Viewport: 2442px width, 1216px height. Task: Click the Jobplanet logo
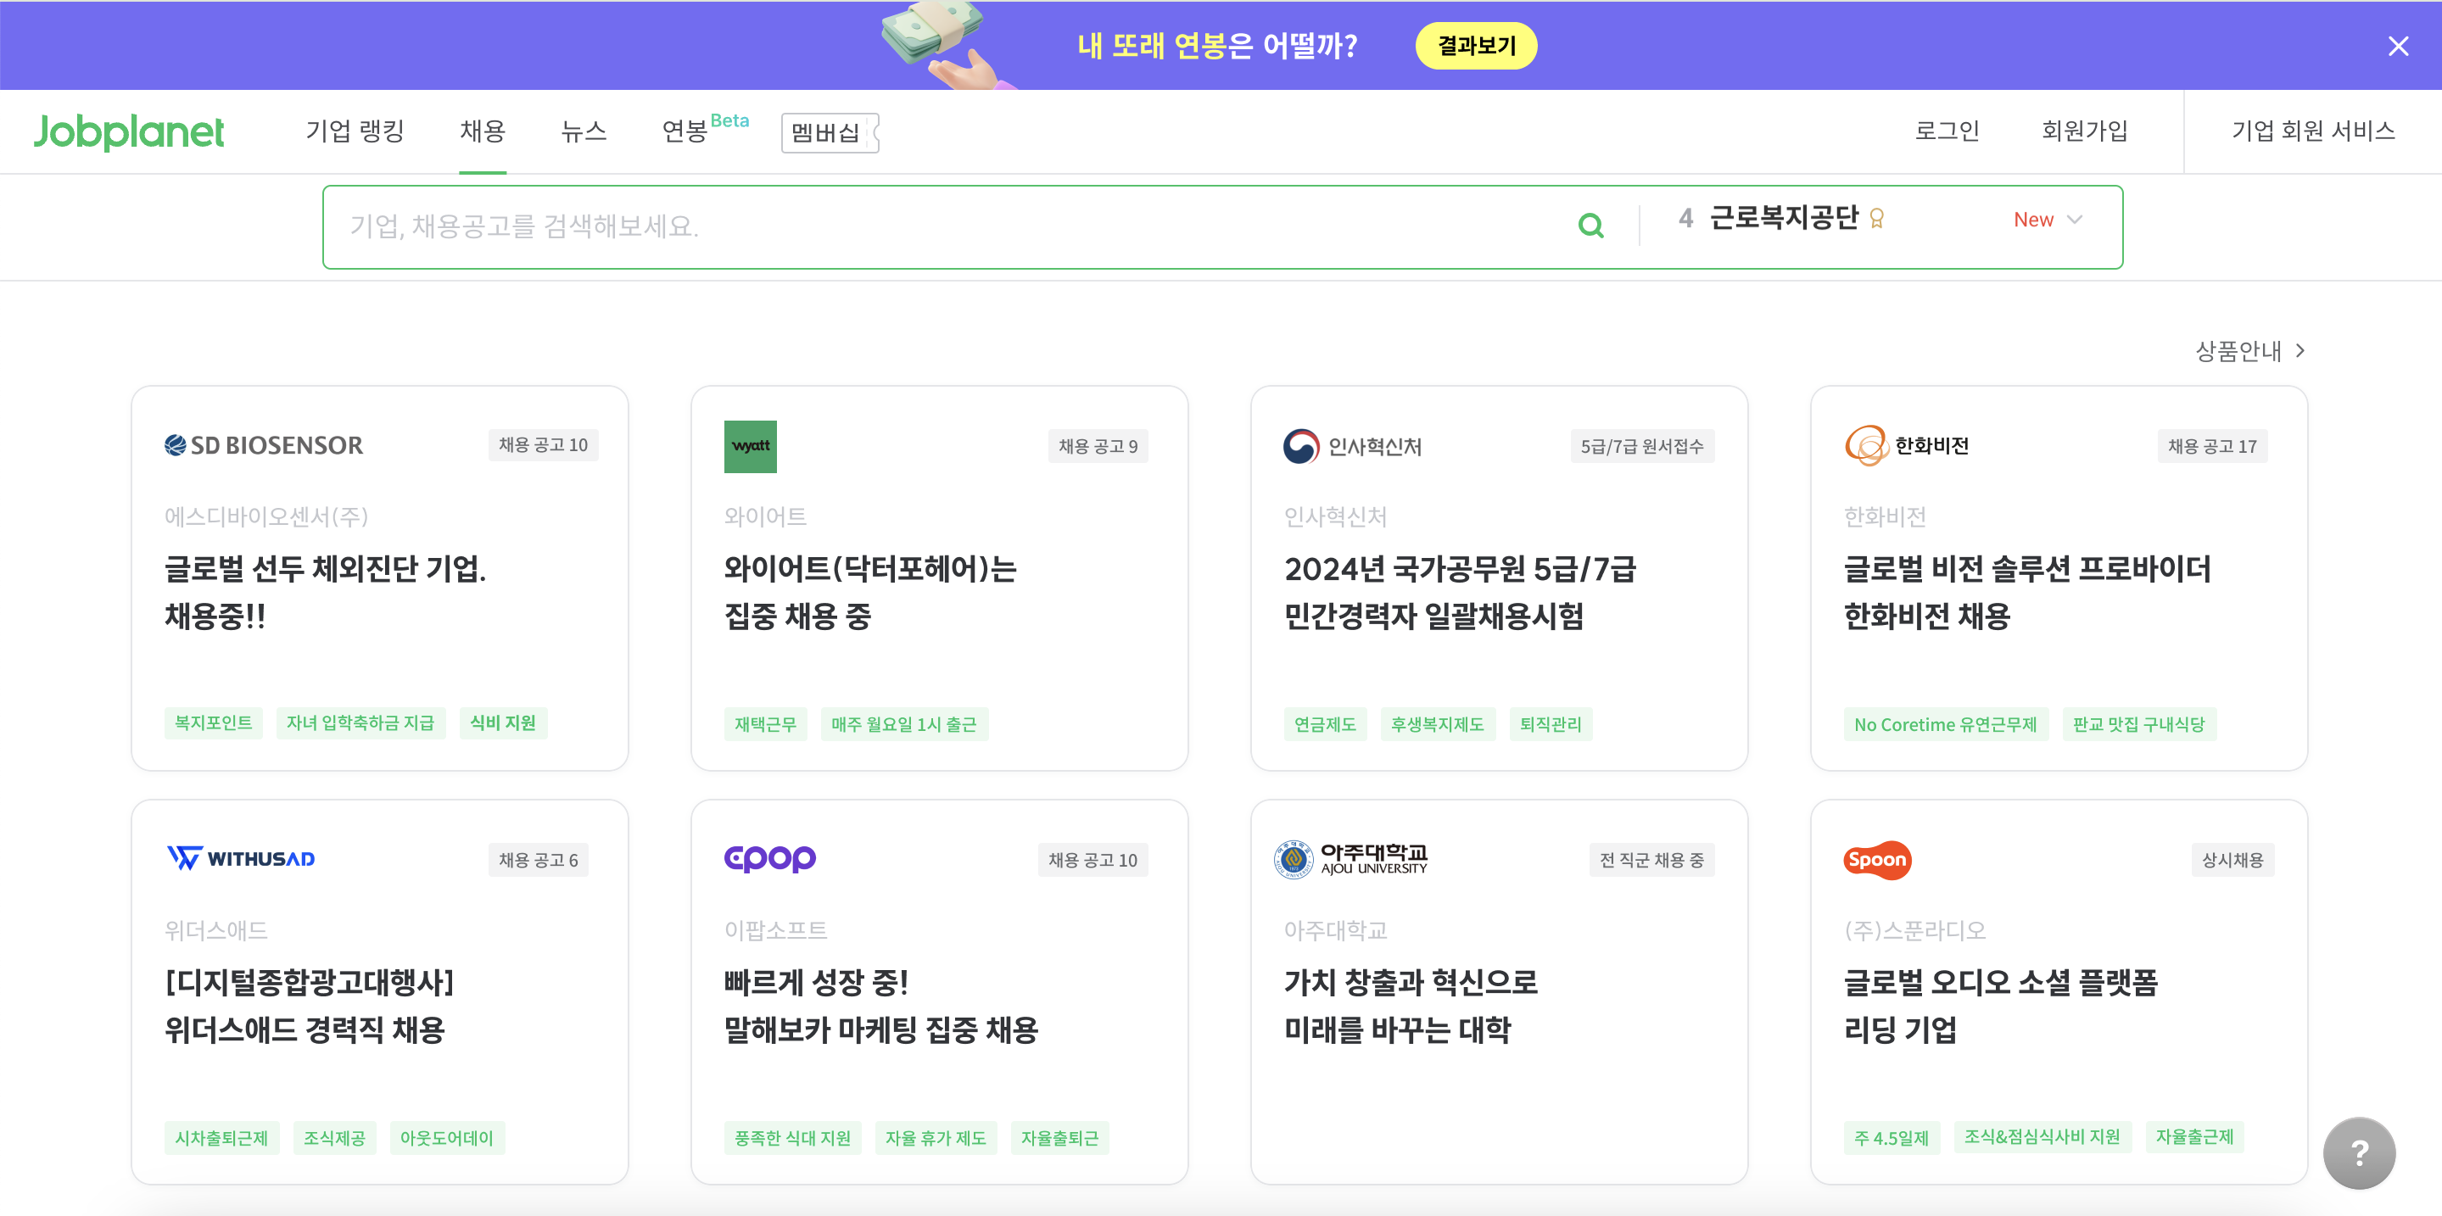130,132
